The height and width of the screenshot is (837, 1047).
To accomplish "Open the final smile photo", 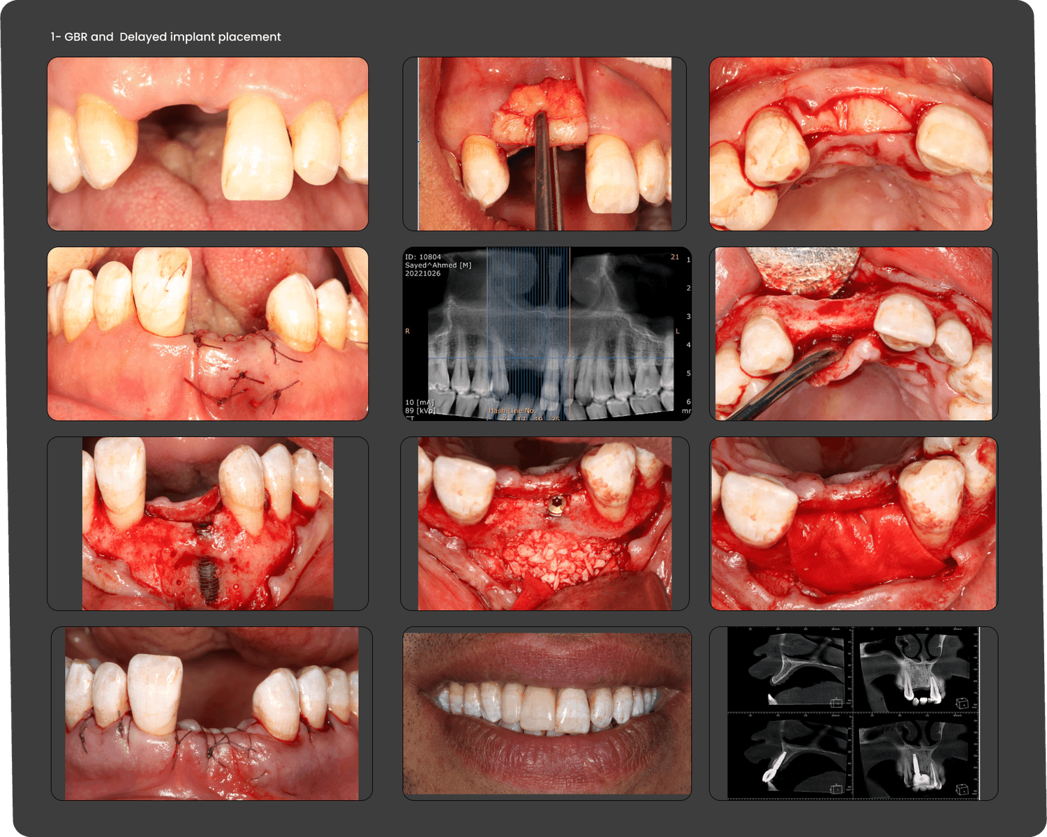I will [x=547, y=713].
